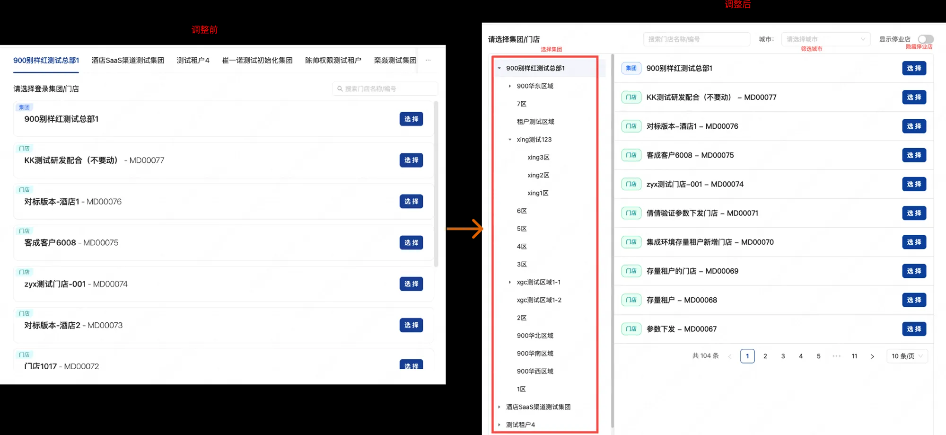Click 选择 for 客成客户6008
The height and width of the screenshot is (435, 946).
[914, 155]
